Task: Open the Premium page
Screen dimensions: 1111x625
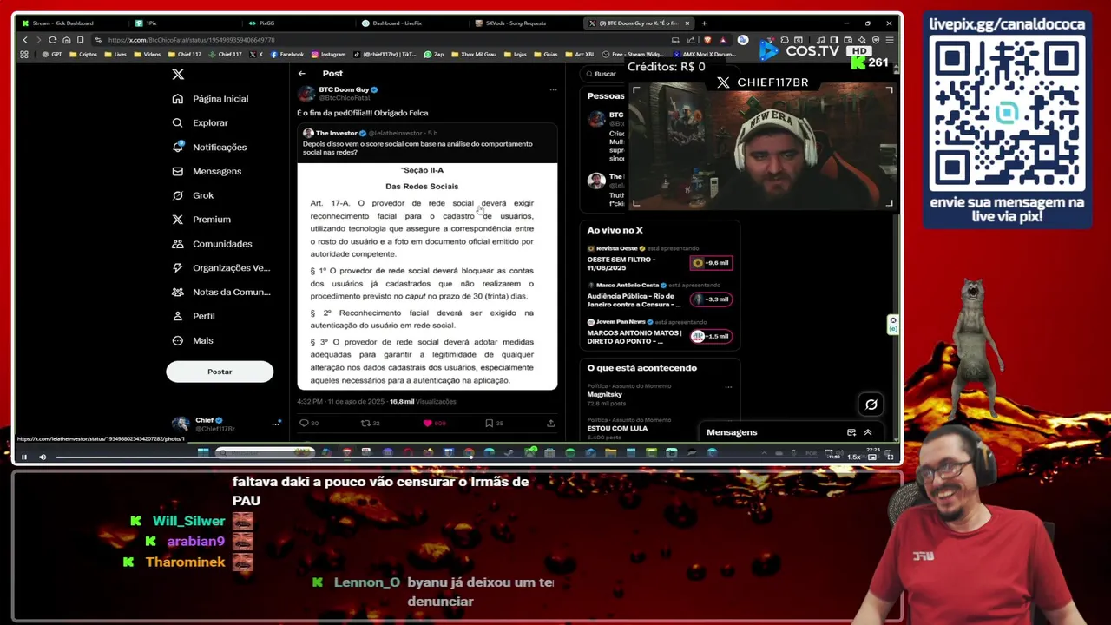Action: pos(202,220)
